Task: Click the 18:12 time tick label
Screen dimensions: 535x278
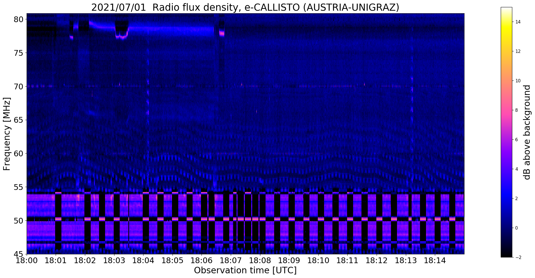Action: tap(377, 260)
